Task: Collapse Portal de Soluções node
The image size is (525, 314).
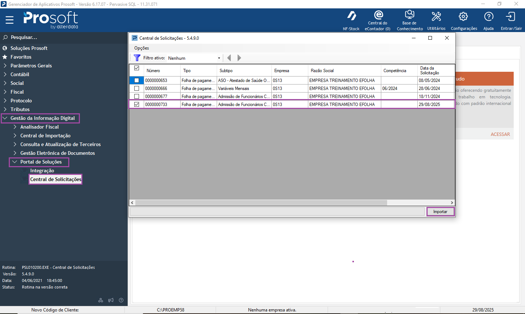Action: [x=15, y=162]
